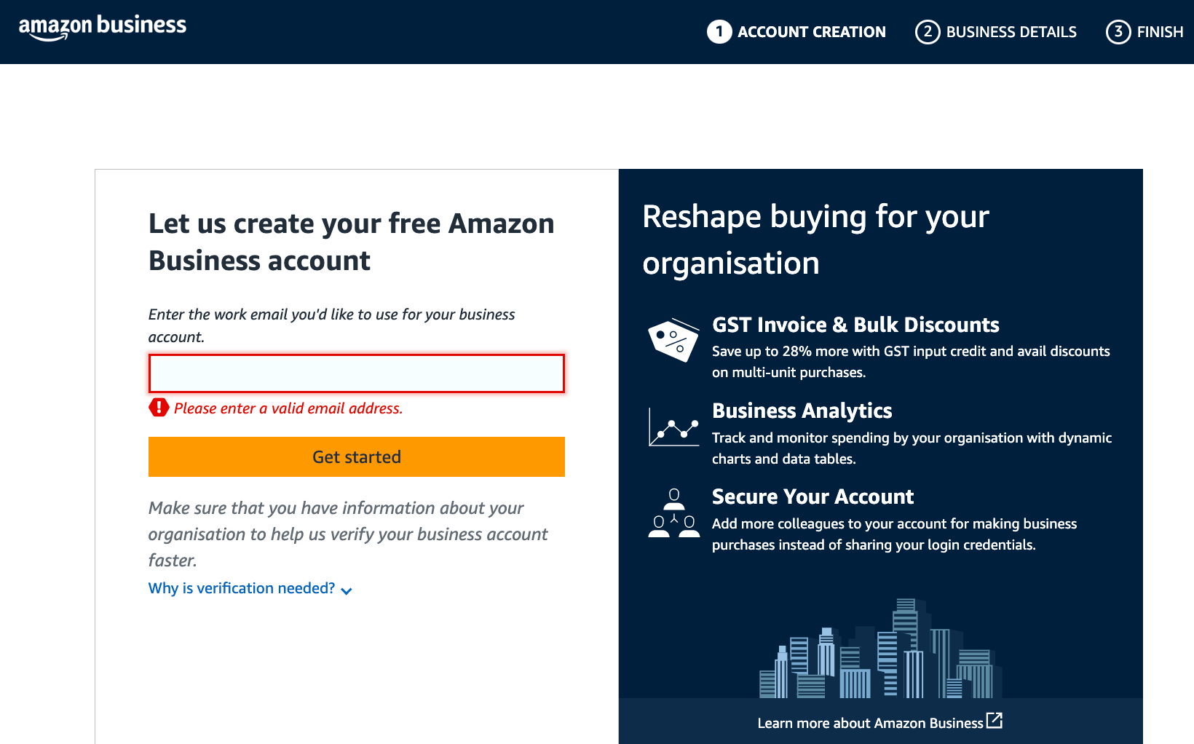
Task: Open Learn more about Amazon Business
Action: pyautogui.click(x=870, y=722)
